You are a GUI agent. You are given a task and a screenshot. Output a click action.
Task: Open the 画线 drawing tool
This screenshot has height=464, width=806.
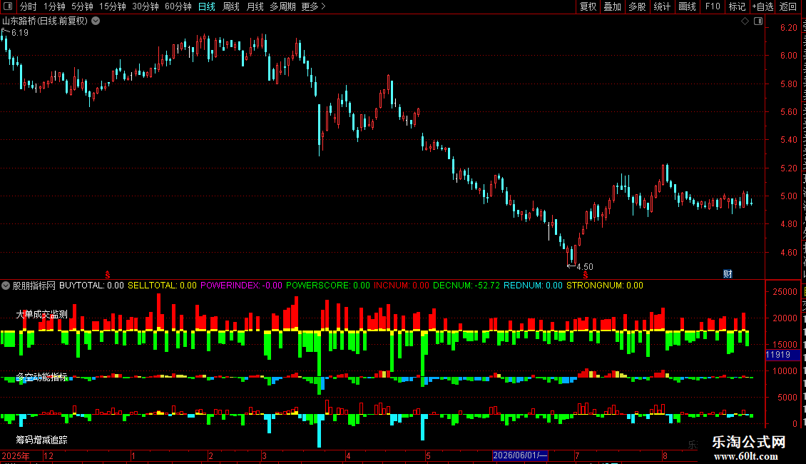click(687, 6)
